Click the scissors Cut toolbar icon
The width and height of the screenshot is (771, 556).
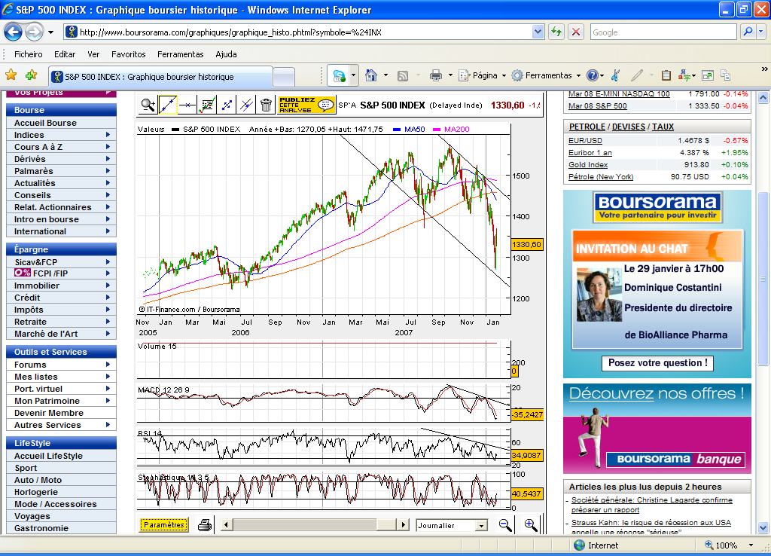point(615,75)
